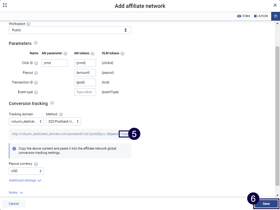Expand the Notes section
This screenshot has width=280, height=210.
pos(16,193)
